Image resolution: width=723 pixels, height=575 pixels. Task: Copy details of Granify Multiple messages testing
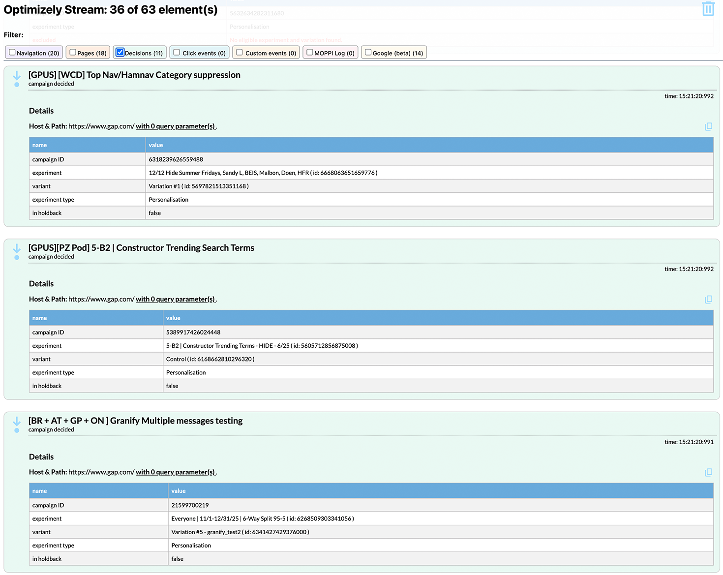point(708,472)
